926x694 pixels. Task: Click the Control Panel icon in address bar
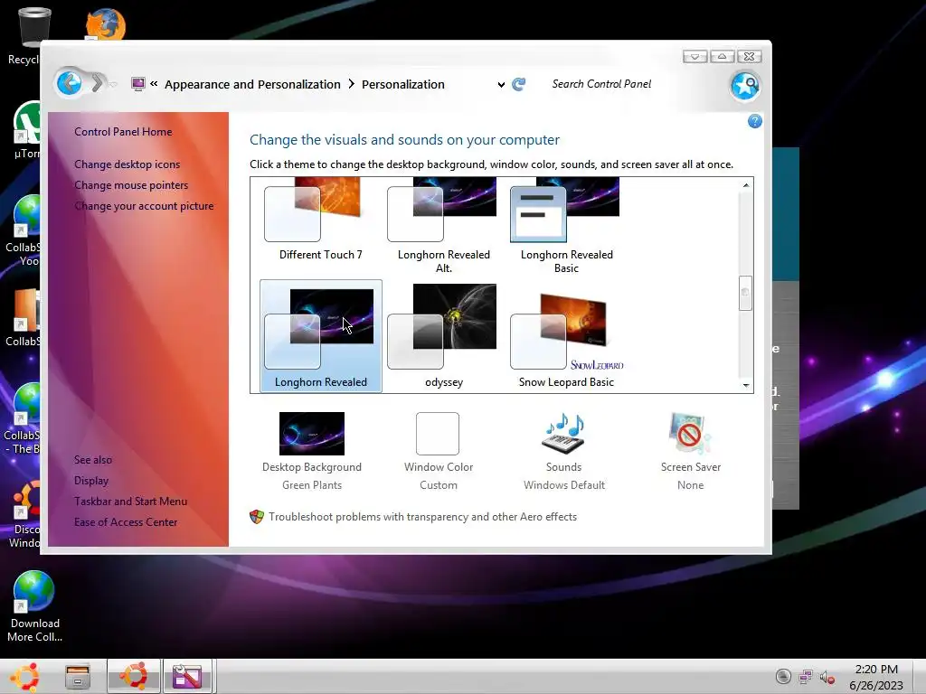pyautogui.click(x=138, y=84)
